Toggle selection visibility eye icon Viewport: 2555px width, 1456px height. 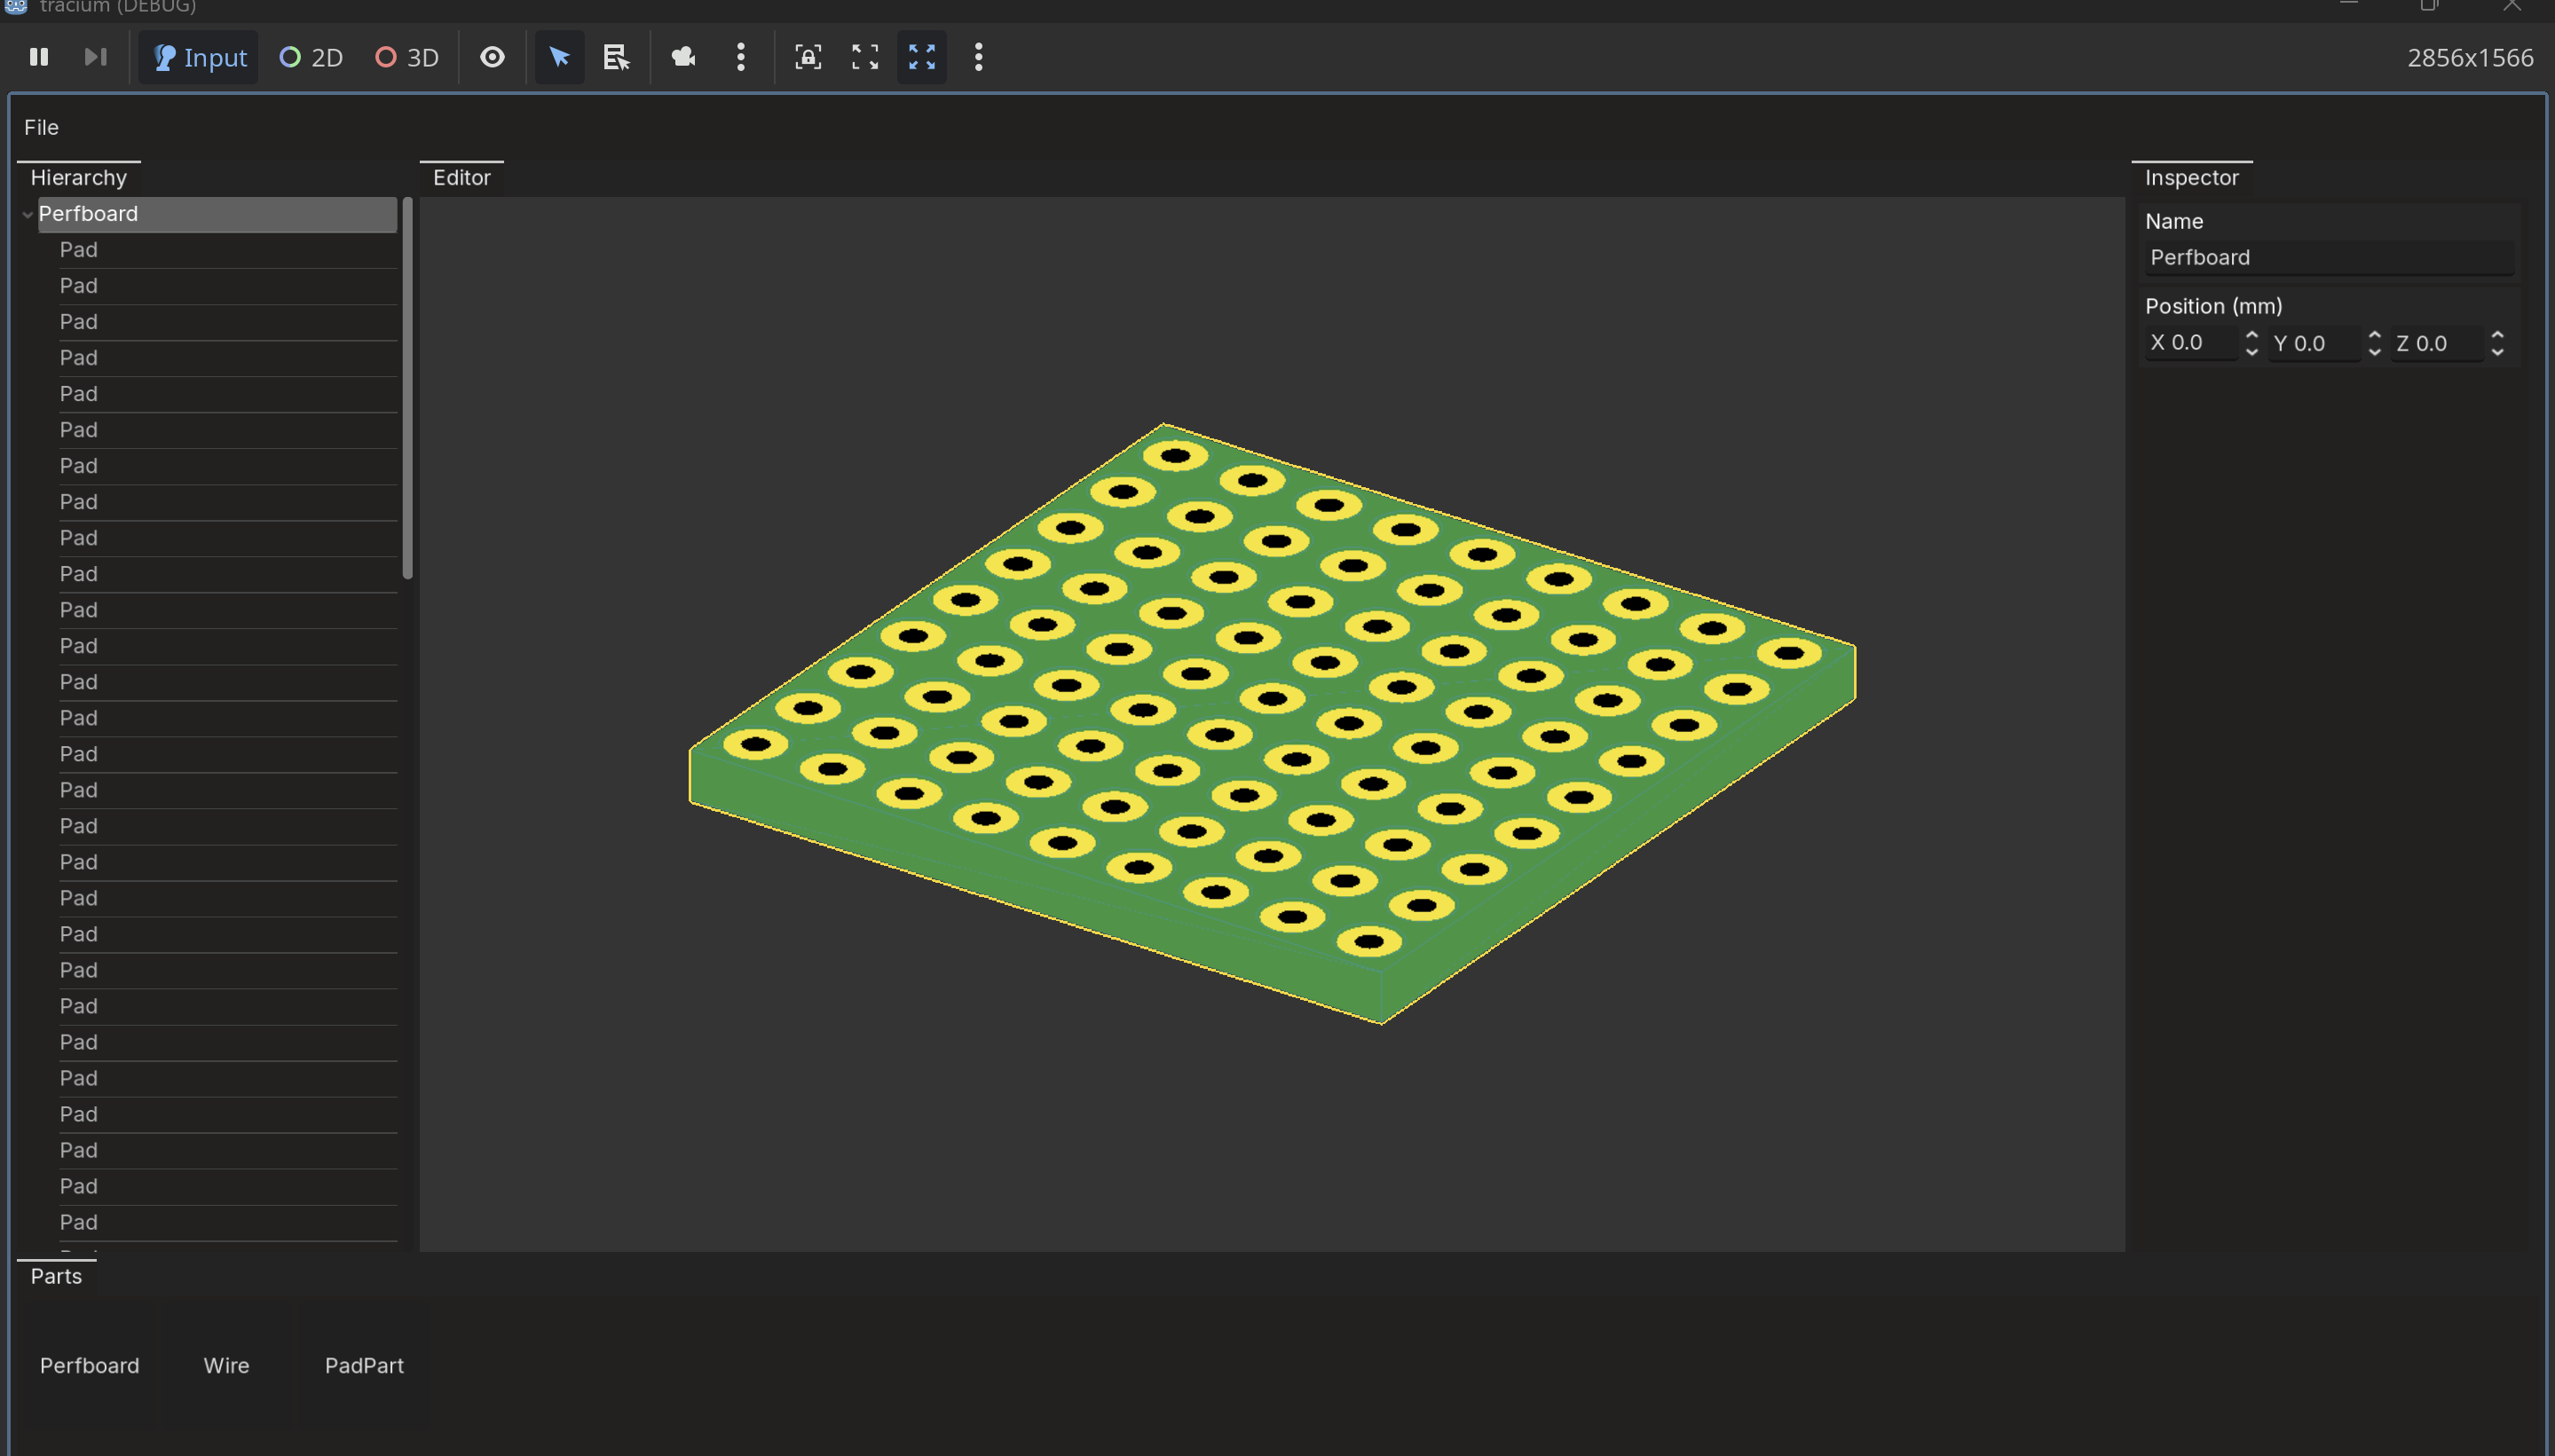coord(492,57)
